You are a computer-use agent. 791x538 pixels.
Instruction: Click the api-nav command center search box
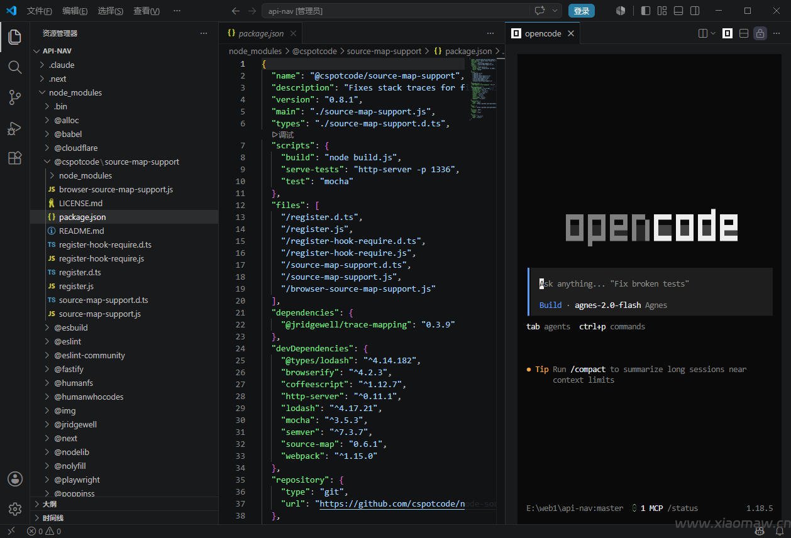pos(395,11)
